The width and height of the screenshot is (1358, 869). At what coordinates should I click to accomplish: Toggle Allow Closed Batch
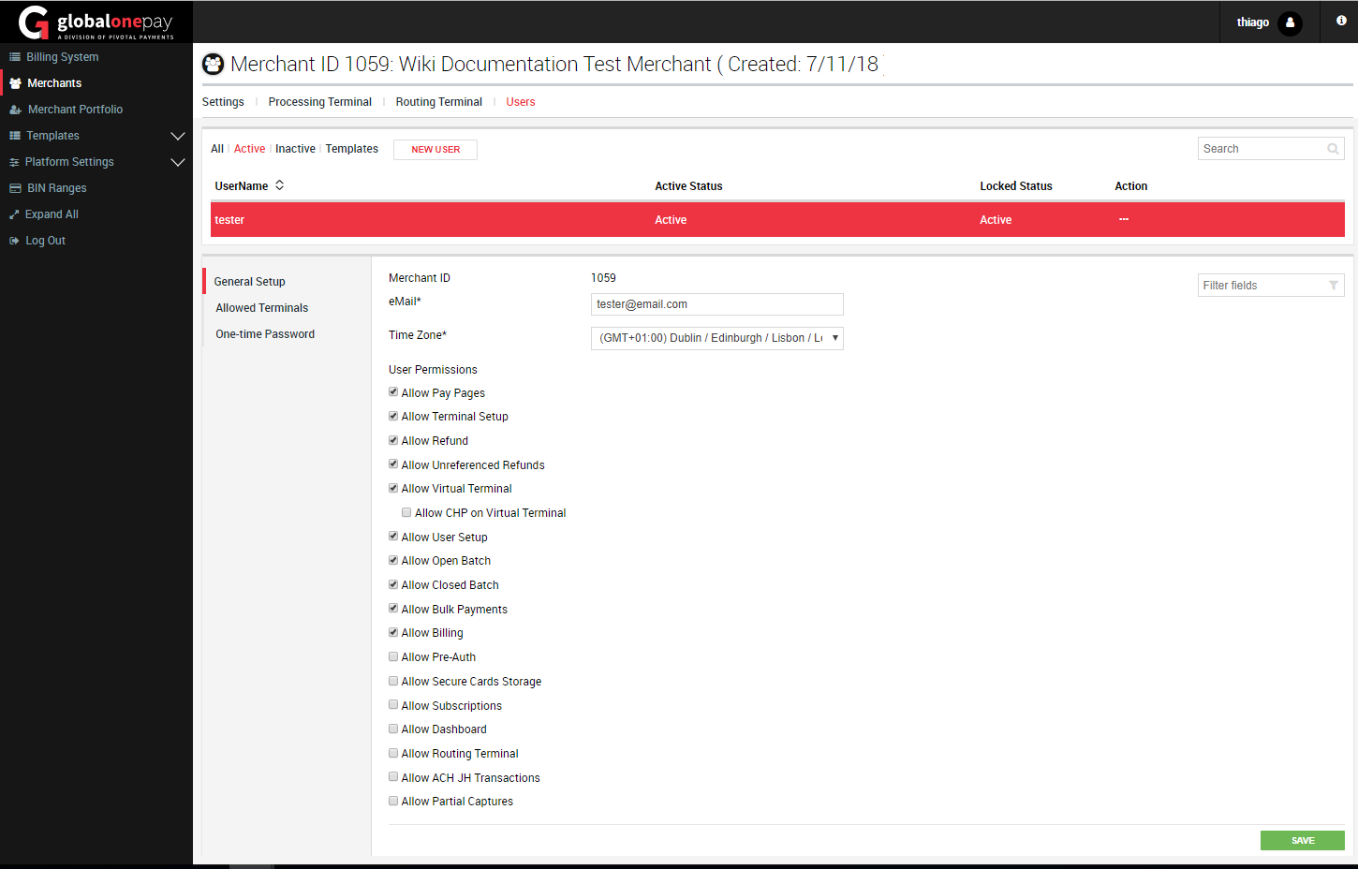[x=393, y=584]
